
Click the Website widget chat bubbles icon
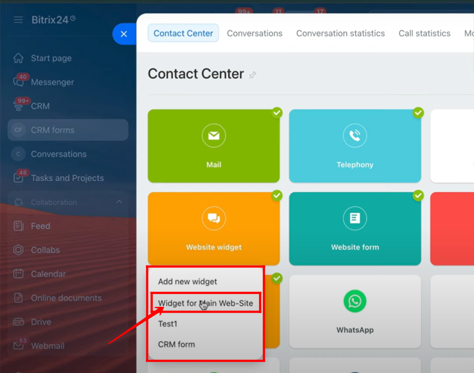coord(214,218)
